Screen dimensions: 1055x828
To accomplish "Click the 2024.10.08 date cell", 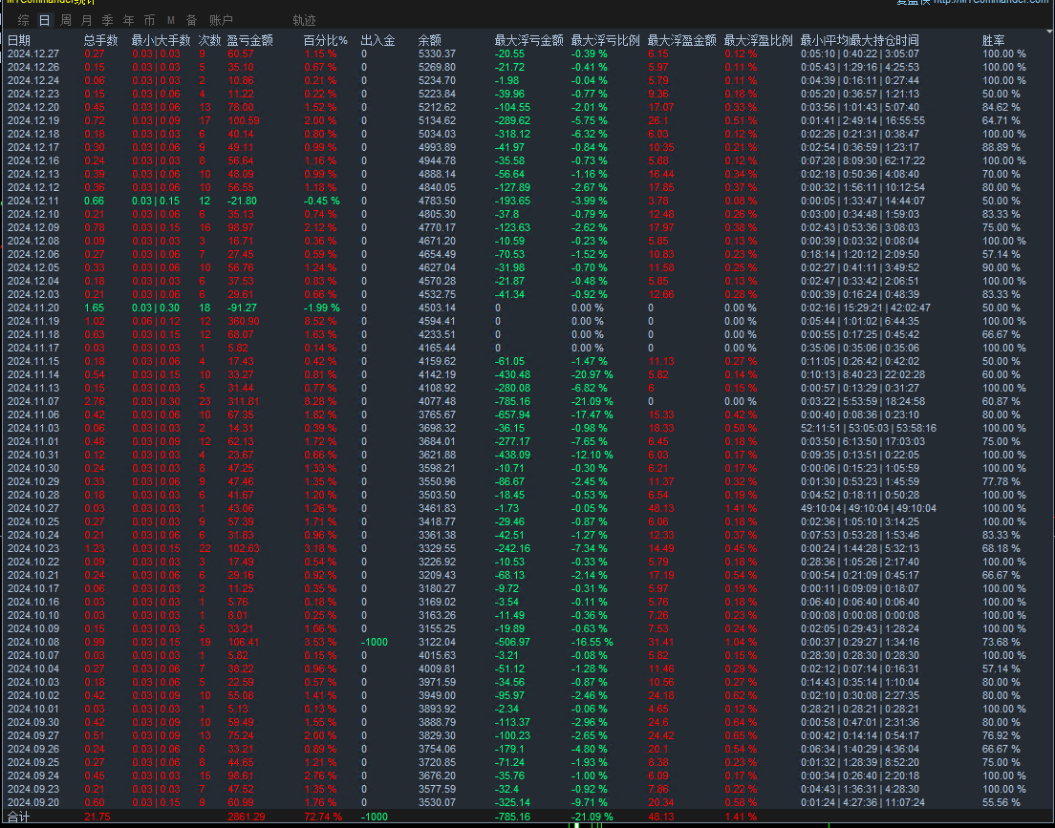I will [x=32, y=642].
